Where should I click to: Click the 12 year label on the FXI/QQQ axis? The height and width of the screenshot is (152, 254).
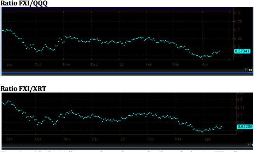[122, 65]
